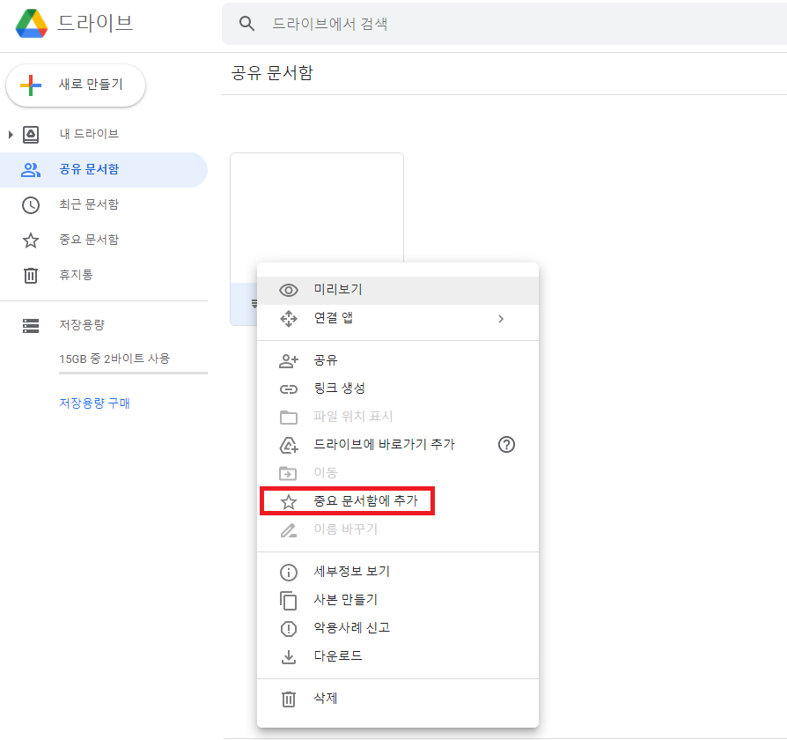Open '휴지통' in sidebar
Screen dimensions: 787x740
104,276
